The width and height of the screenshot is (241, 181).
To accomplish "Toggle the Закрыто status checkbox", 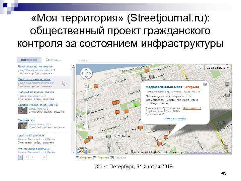I will (112, 158).
